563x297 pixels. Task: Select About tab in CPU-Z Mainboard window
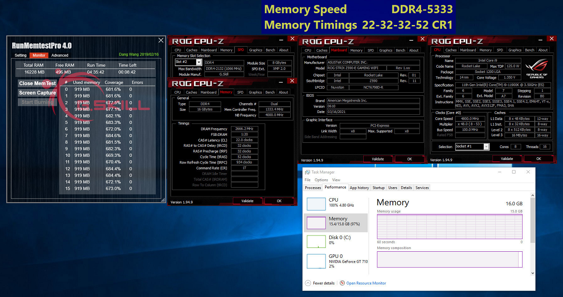(x=414, y=51)
